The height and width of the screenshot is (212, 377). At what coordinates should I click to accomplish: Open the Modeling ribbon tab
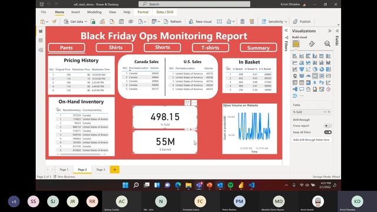coord(94,12)
